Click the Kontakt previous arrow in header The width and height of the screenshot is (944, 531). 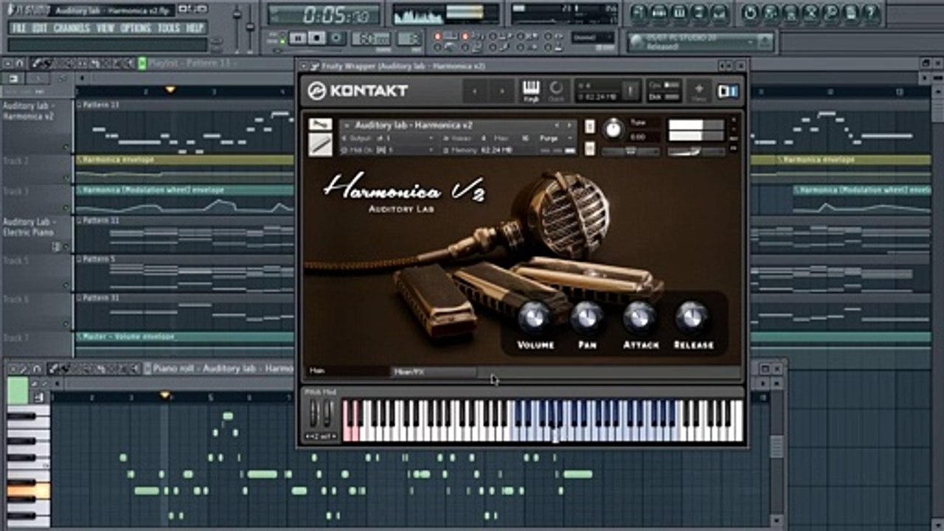click(475, 91)
